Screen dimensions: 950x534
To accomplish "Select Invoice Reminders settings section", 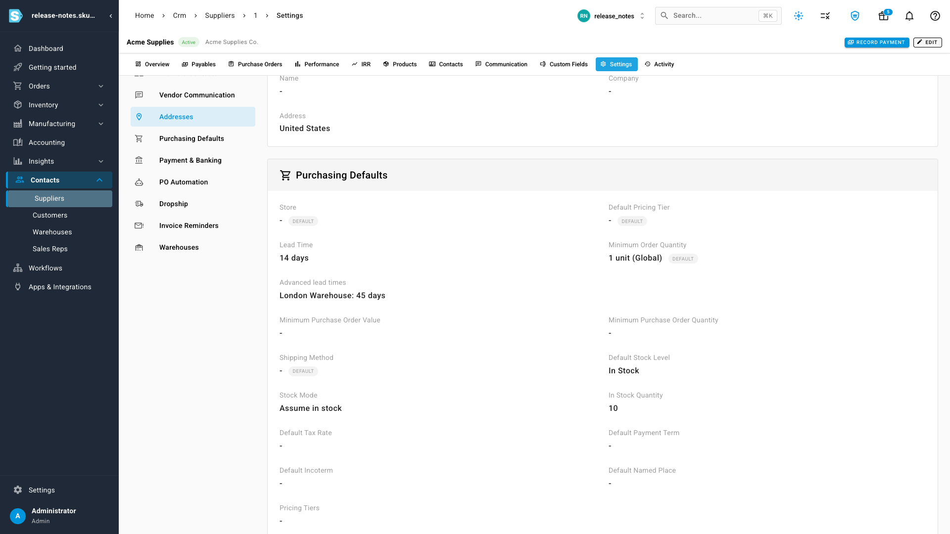I will (193, 225).
